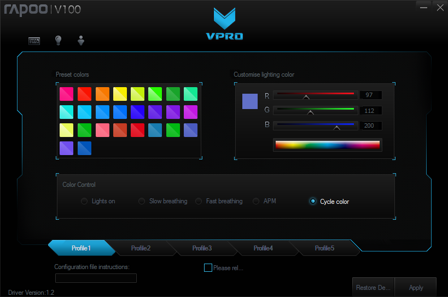Click the rainbow color spectrum bar

[x=328, y=145]
